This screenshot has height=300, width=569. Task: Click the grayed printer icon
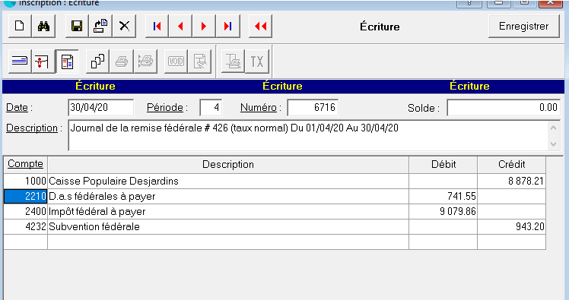[x=122, y=62]
